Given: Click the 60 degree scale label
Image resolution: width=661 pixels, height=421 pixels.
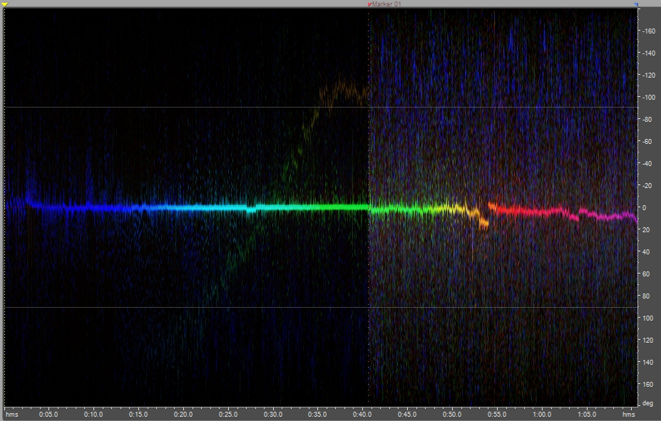Looking at the screenshot, I should click(x=646, y=274).
